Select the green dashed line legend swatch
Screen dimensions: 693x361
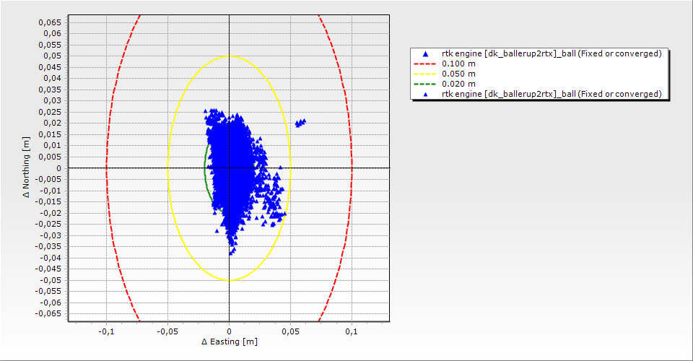424,84
